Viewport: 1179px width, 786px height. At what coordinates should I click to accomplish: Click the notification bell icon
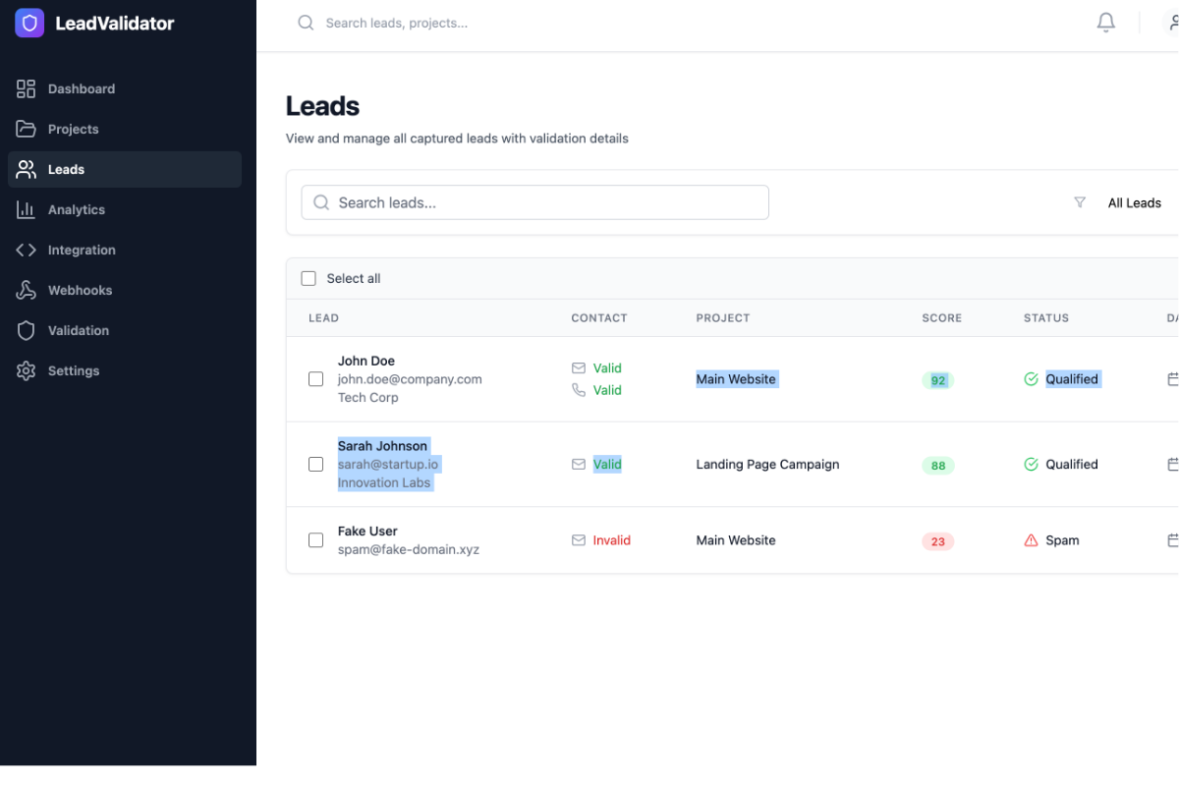1105,22
